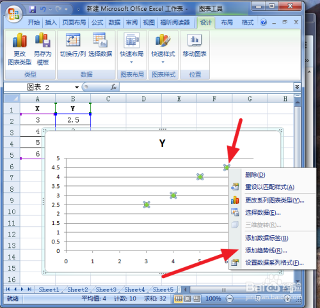
Task: Go to first sheet tab arrow
Action: pos(8,289)
